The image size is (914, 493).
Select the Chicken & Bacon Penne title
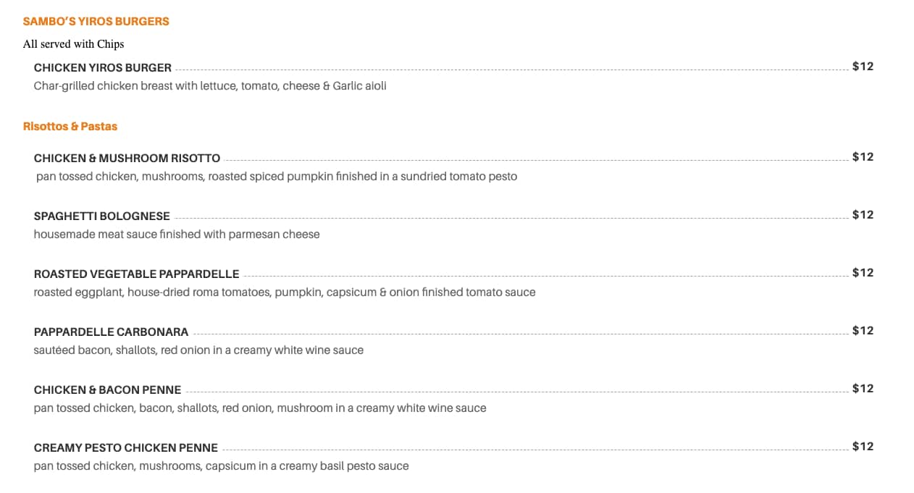tap(107, 390)
